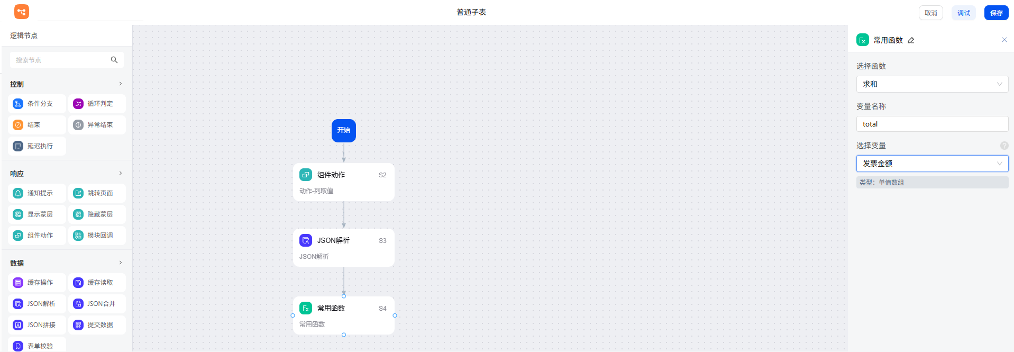Click the 保存 button
Image resolution: width=1014 pixels, height=352 pixels.
[997, 13]
